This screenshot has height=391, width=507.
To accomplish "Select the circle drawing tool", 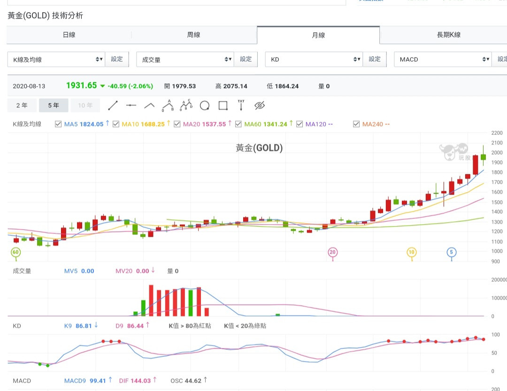I will (205, 105).
